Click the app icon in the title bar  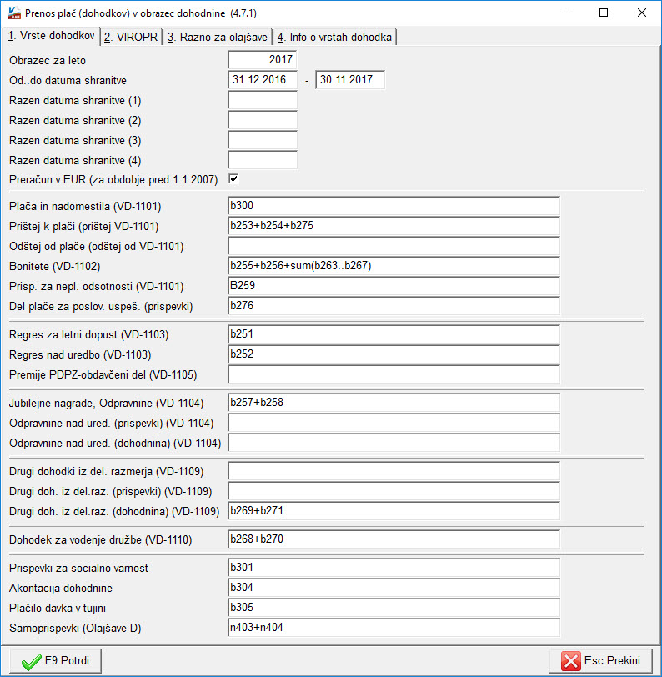14,13
